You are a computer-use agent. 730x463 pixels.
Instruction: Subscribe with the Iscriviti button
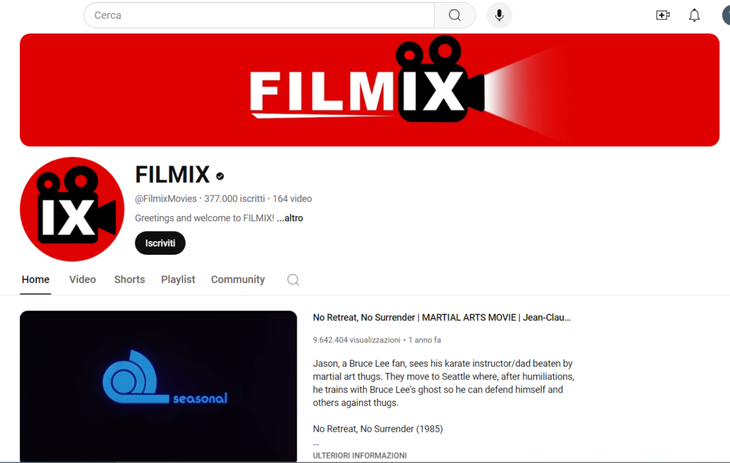pyautogui.click(x=160, y=243)
